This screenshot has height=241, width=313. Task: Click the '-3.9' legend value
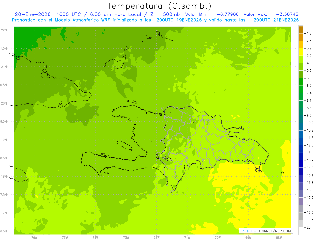pos(308,56)
